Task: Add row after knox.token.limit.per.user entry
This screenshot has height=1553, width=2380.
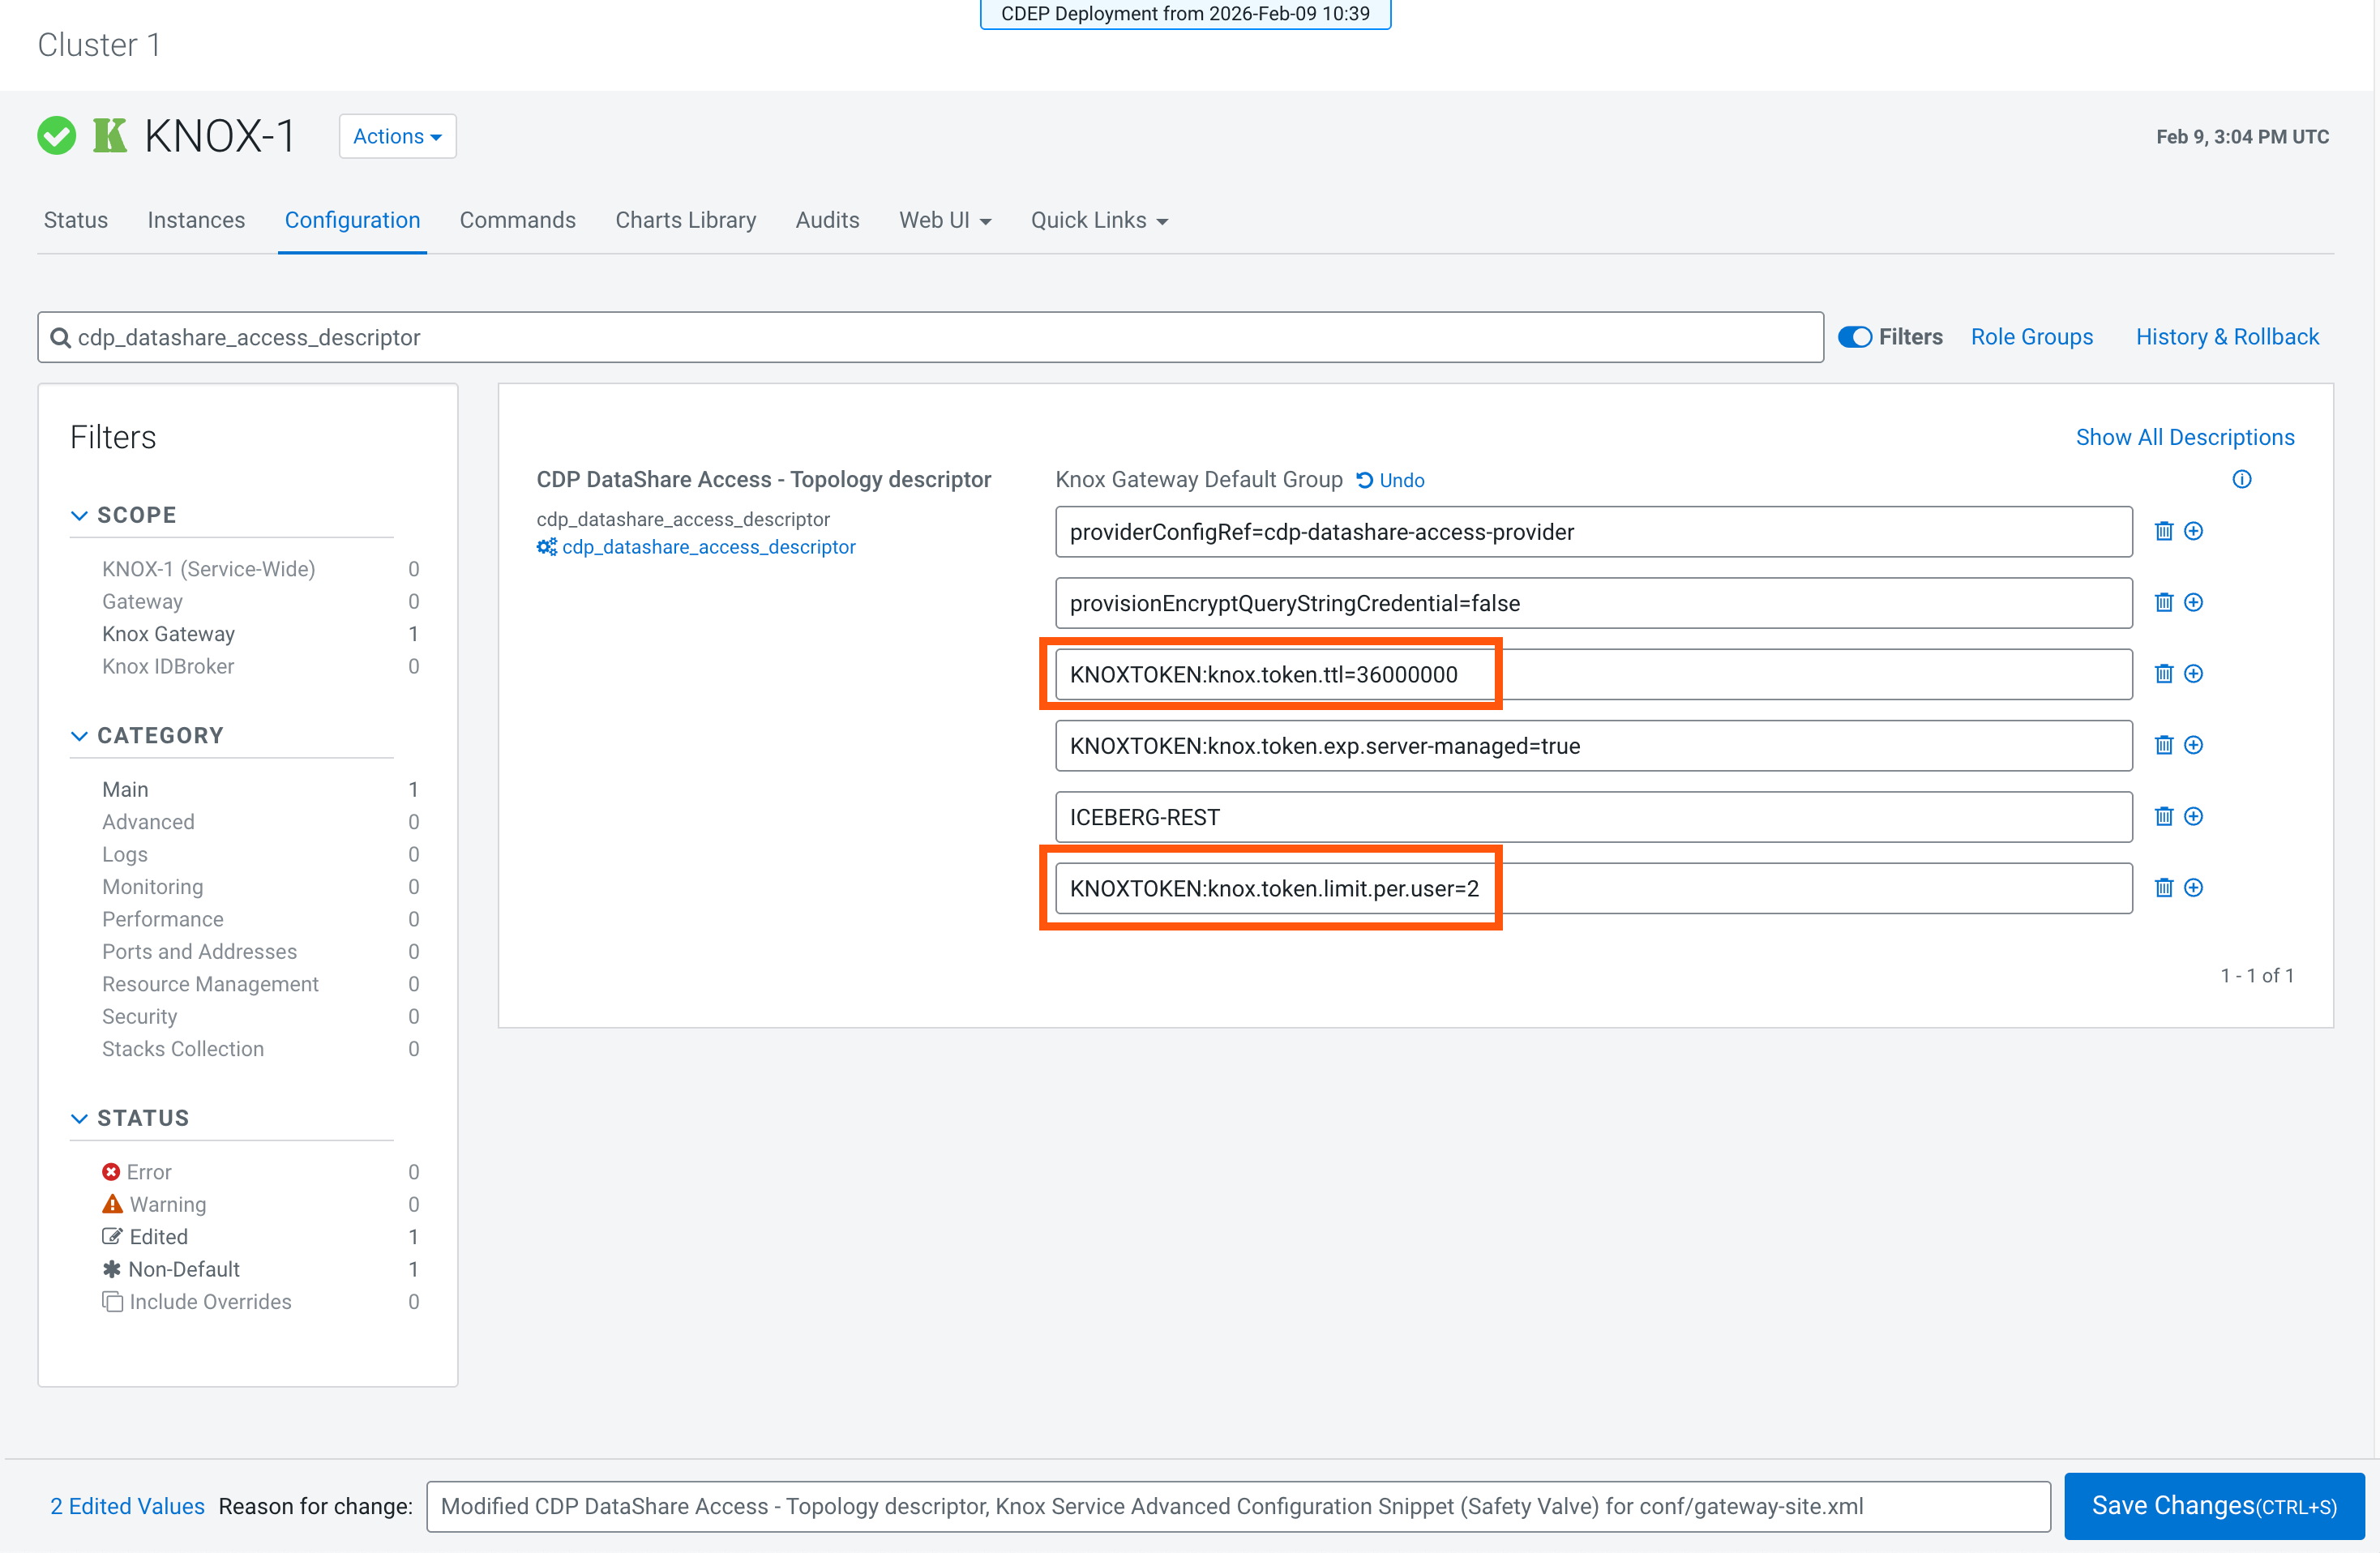Action: 2193,888
